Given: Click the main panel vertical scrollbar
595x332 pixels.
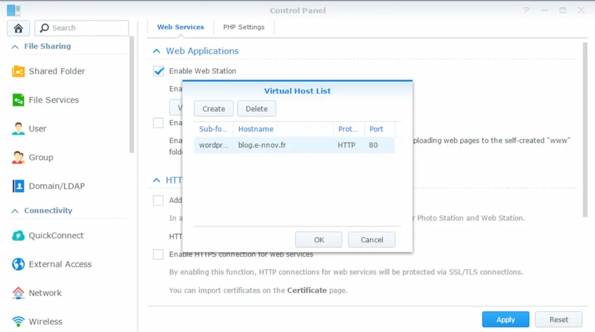Looking at the screenshot, I should coord(585,130).
